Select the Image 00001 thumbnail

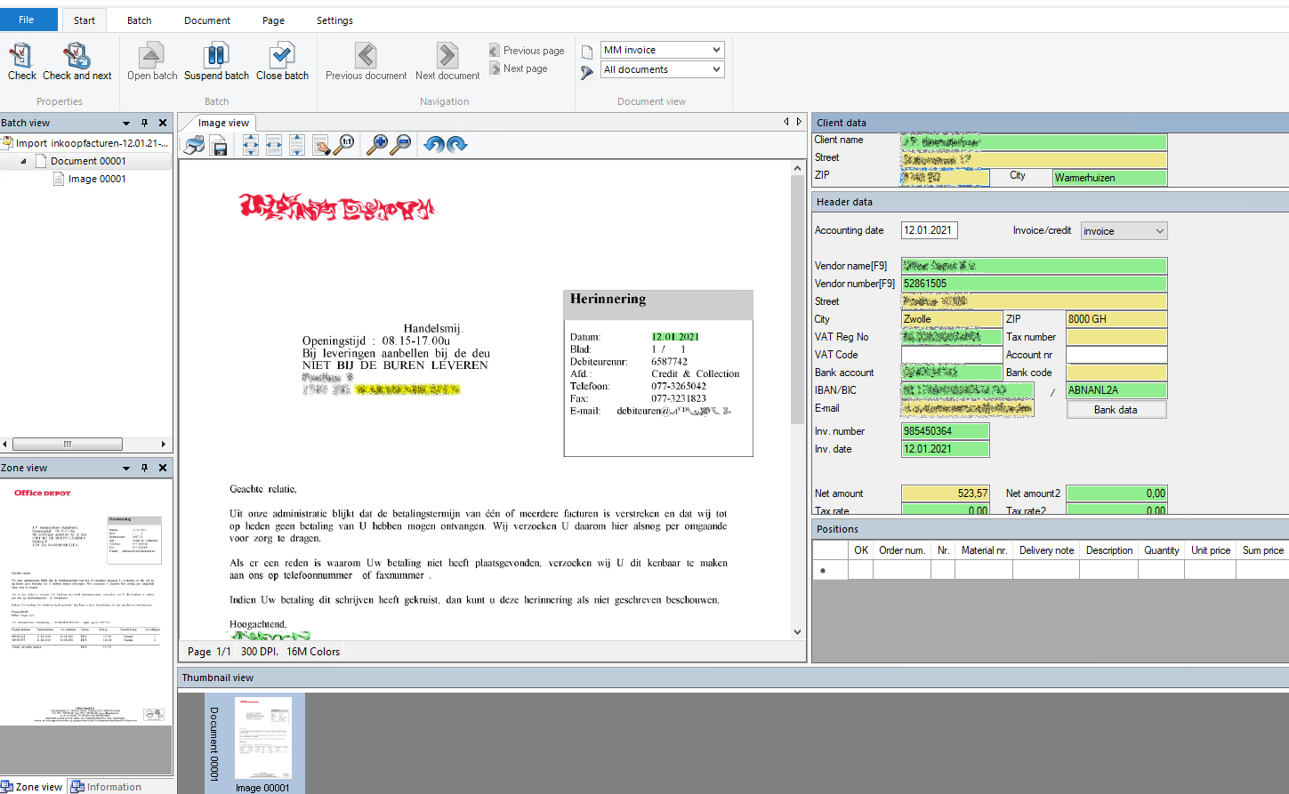262,740
